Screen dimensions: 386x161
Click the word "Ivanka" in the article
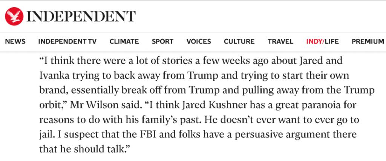pos(52,75)
